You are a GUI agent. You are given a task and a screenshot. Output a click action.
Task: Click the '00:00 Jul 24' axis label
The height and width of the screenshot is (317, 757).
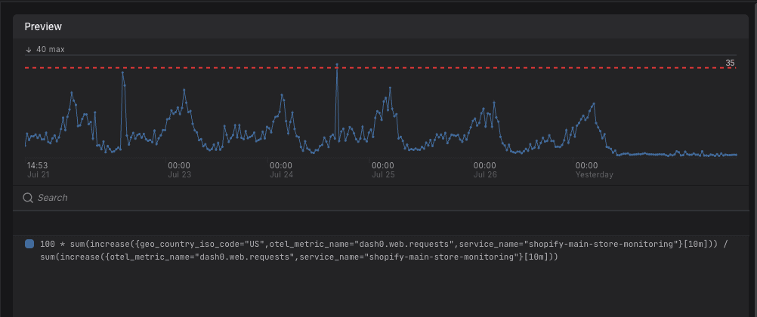coord(281,170)
